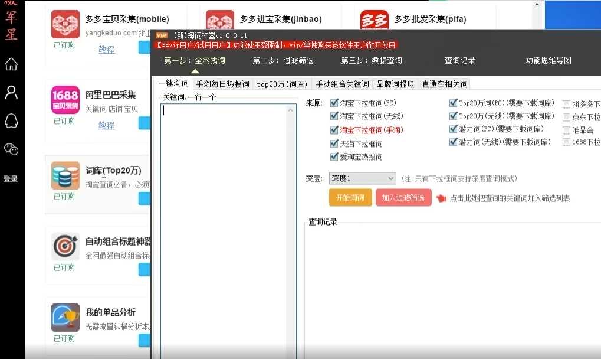This screenshot has width=601, height=359.
Task: Open the 功能思维导图 menu item
Action: [549, 60]
